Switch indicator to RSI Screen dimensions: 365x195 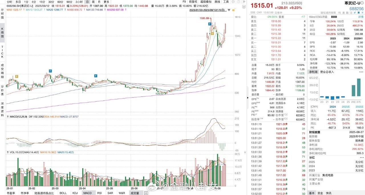pyautogui.click(x=100, y=193)
